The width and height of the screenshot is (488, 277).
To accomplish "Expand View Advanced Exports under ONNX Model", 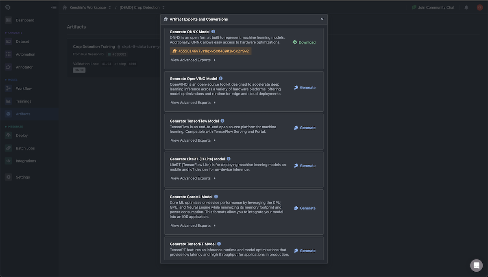I will pyautogui.click(x=193, y=60).
